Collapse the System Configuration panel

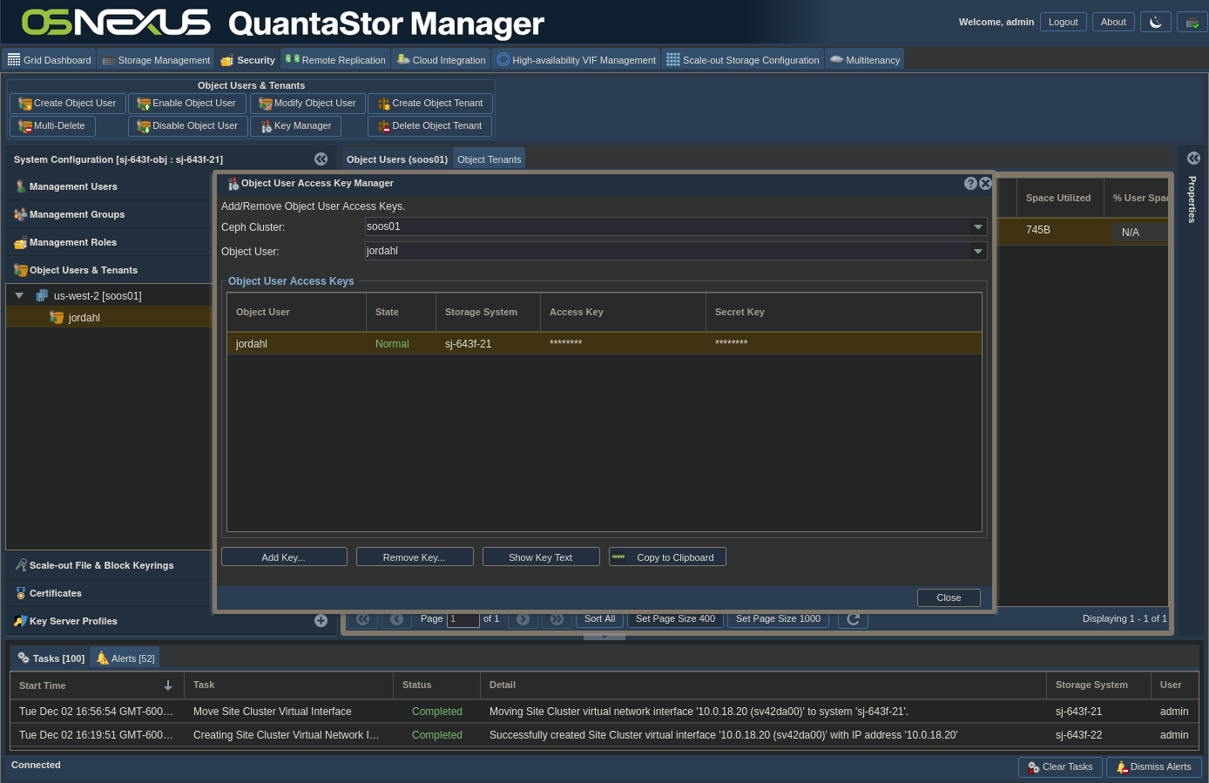coord(321,159)
